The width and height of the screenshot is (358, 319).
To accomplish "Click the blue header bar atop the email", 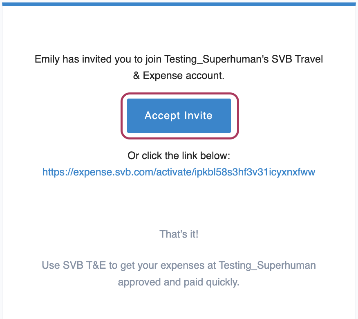I will (179, 4).
